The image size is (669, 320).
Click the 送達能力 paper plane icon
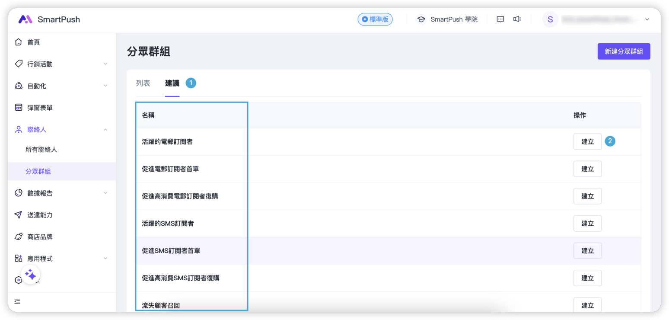tap(18, 215)
